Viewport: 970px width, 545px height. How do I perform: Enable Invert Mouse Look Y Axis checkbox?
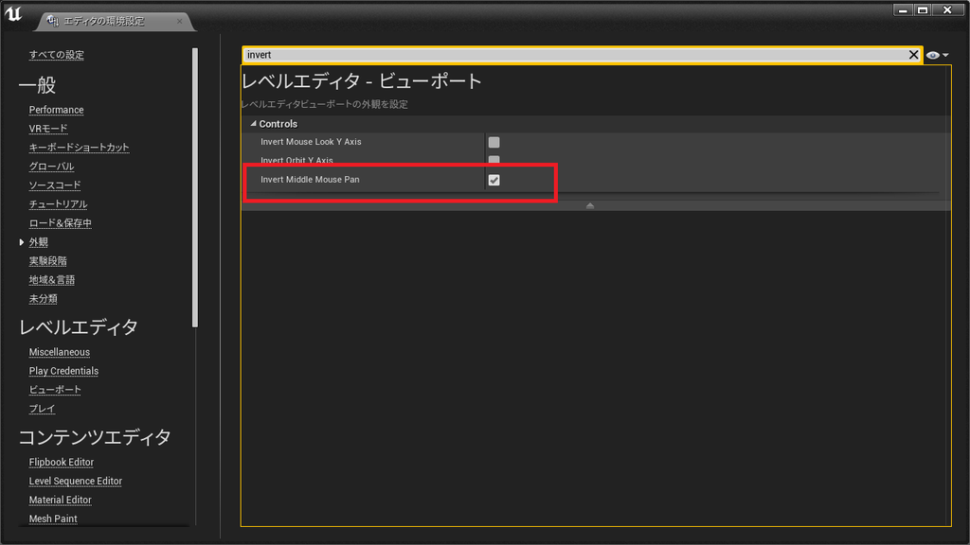click(494, 142)
